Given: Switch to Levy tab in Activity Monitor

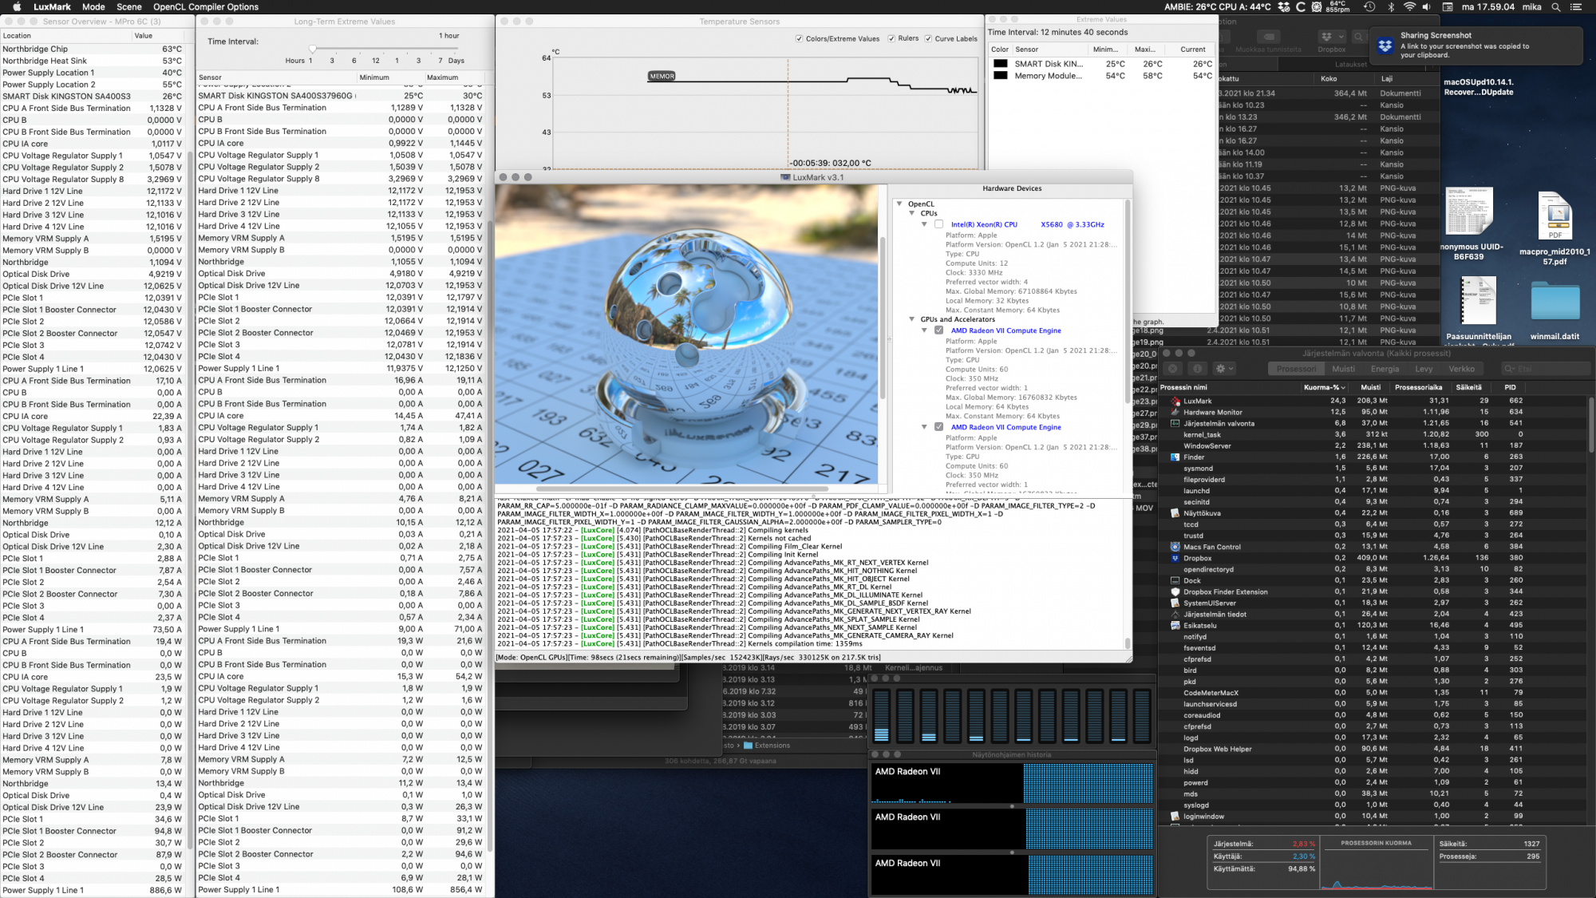Looking at the screenshot, I should click(1424, 369).
